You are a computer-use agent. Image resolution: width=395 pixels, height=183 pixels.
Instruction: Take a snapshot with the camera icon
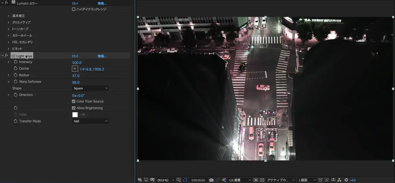(x=211, y=180)
